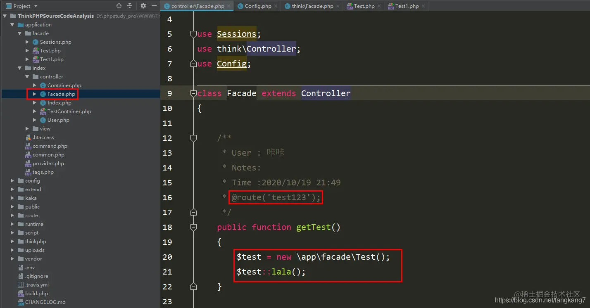Viewport: 590px width, 308px height.
Task: Close the think\Facade.php editor tab
Action: click(338, 6)
